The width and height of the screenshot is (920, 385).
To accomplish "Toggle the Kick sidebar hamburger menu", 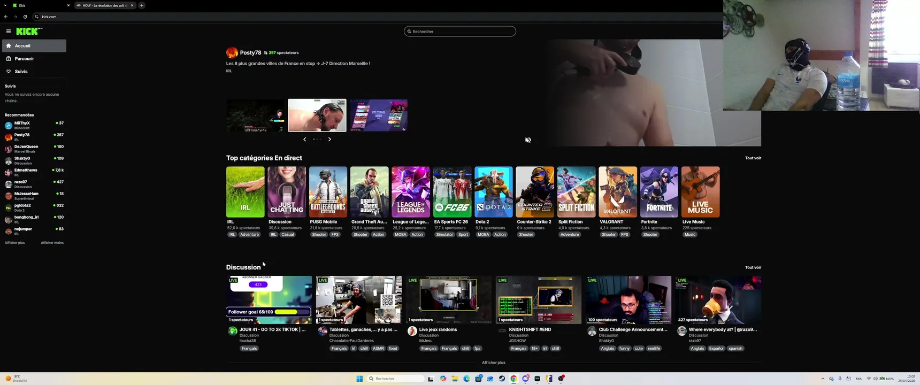I will click(9, 32).
